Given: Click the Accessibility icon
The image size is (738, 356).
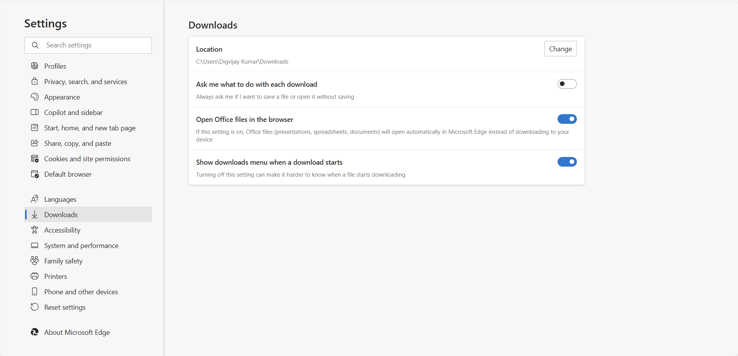Looking at the screenshot, I should 35,230.
